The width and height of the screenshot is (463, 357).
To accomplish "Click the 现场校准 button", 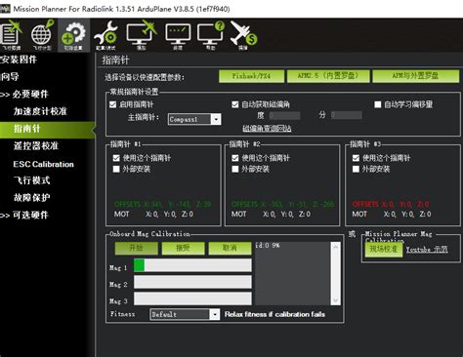I will coord(384,250).
